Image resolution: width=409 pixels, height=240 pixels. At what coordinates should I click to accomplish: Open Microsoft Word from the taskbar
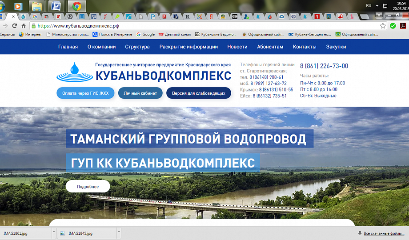(x=57, y=6)
